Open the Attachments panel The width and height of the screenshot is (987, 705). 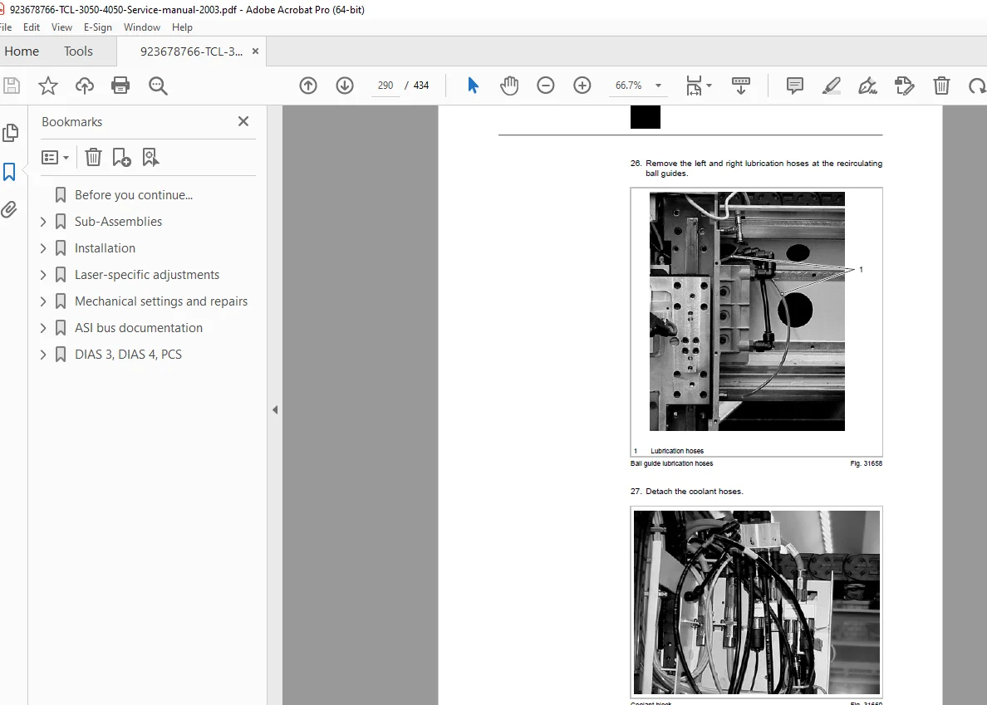coord(9,209)
